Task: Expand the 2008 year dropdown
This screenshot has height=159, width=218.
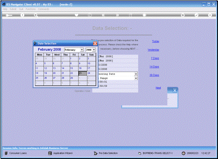Action: [x=94, y=50]
